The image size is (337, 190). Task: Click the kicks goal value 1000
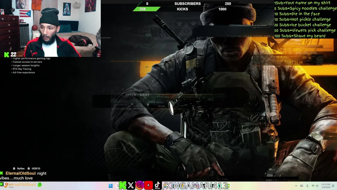pyautogui.click(x=222, y=9)
